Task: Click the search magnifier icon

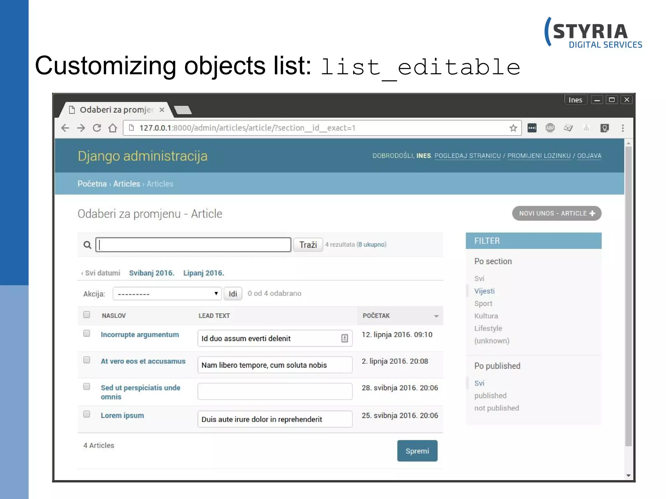Action: pyautogui.click(x=87, y=245)
